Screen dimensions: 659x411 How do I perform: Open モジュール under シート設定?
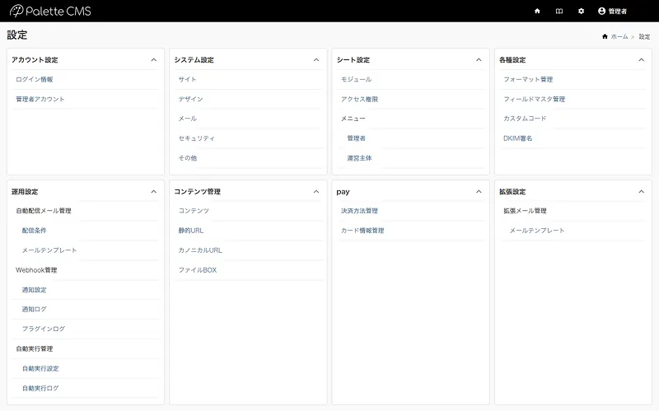tap(357, 79)
